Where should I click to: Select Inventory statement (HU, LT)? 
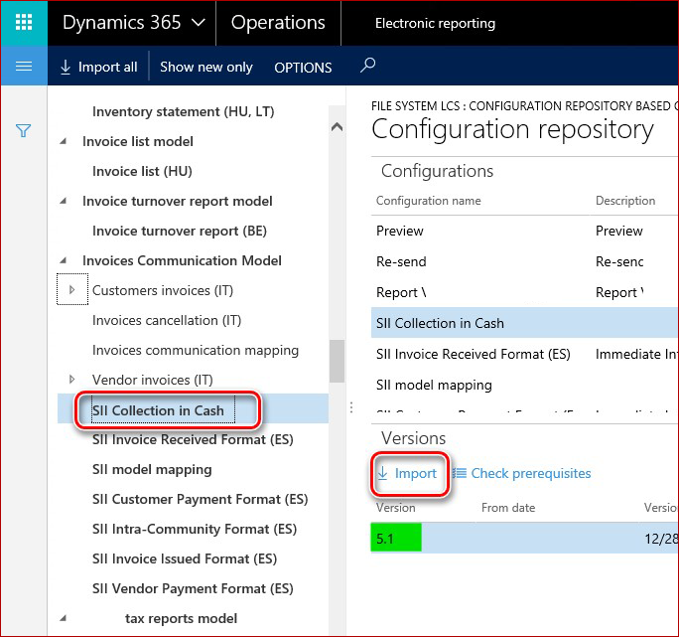click(x=184, y=111)
